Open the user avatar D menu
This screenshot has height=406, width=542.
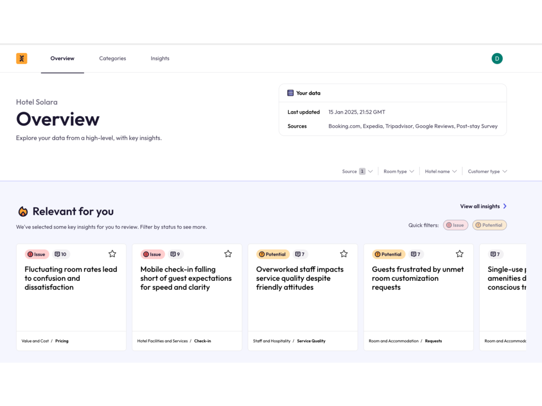click(496, 59)
